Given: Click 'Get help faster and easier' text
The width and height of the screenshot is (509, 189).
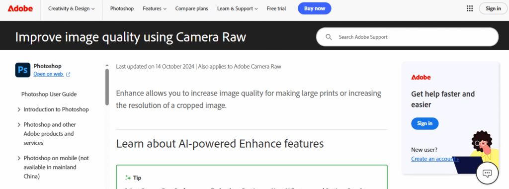Looking at the screenshot, I should (x=443, y=99).
